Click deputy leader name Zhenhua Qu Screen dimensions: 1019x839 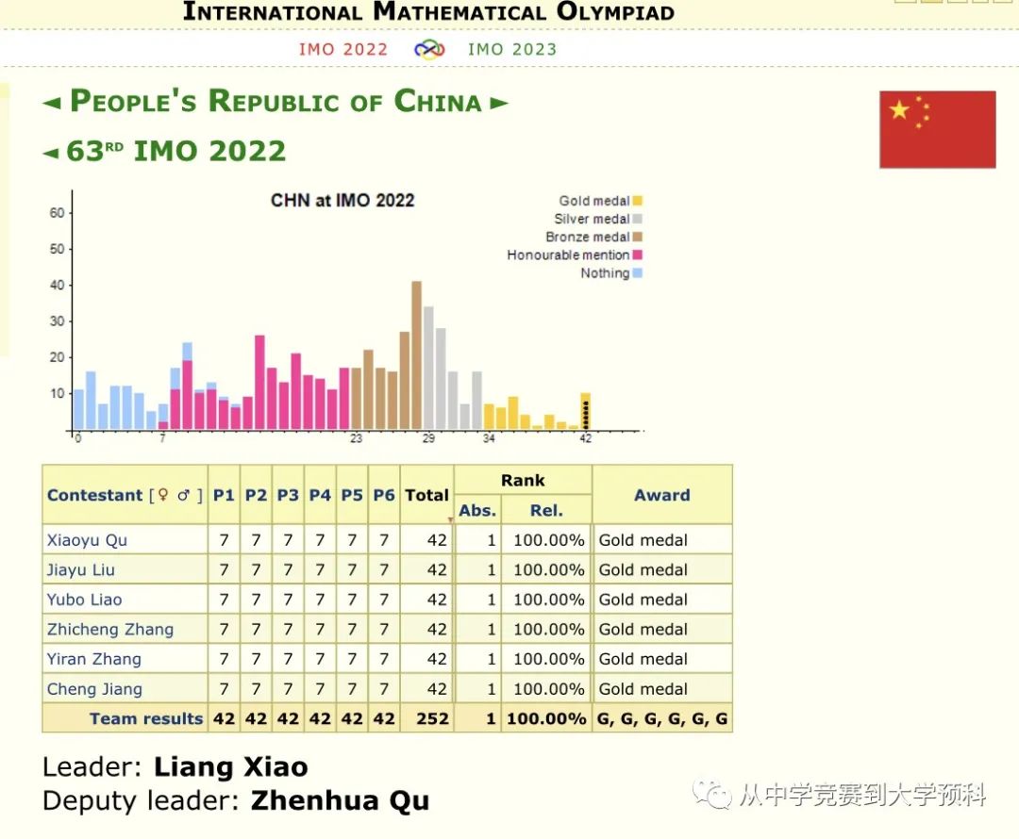click(x=340, y=800)
